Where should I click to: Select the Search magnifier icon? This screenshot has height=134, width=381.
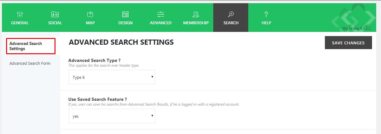click(x=231, y=14)
